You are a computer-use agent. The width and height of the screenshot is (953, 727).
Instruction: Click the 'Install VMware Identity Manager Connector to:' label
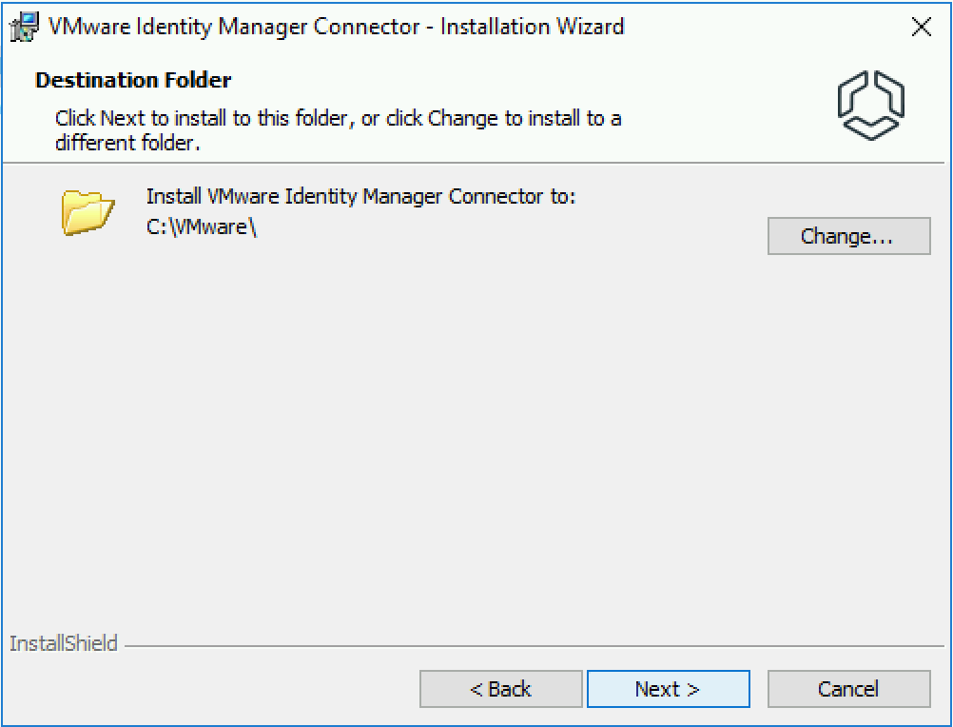[360, 196]
